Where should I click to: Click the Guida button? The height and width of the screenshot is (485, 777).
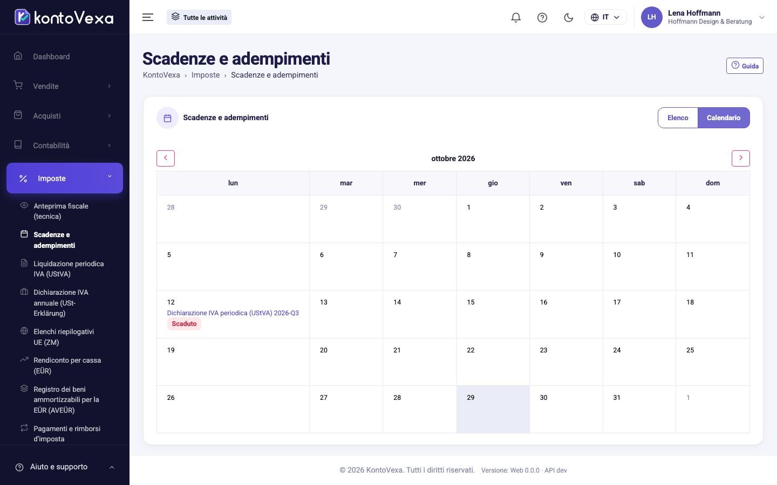745,66
